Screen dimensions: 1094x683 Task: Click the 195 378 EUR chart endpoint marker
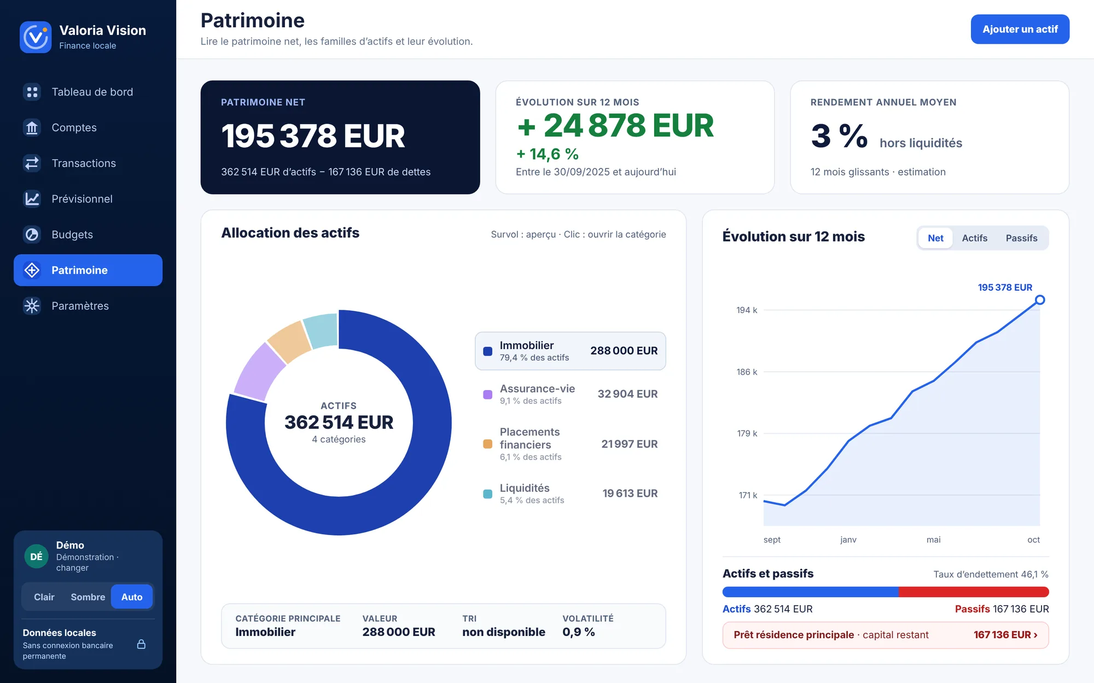1040,300
